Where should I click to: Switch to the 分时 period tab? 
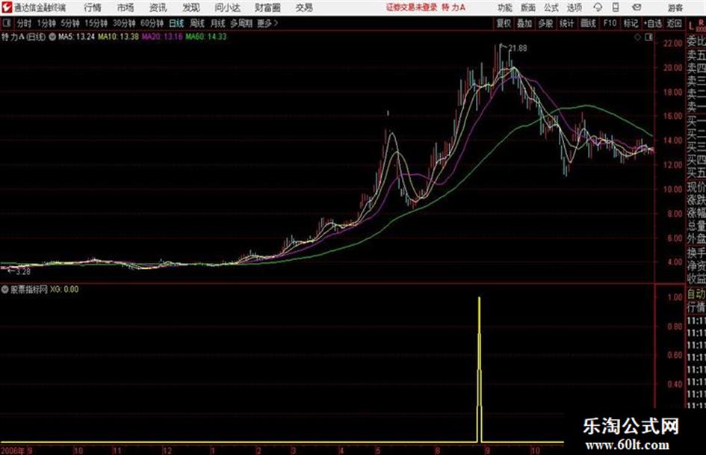(25, 23)
